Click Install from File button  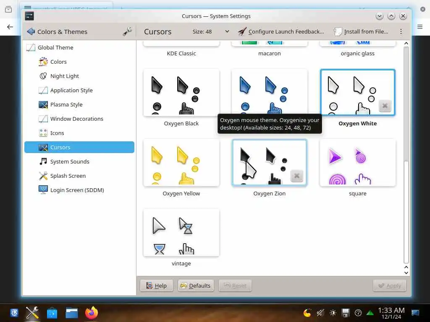[361, 31]
